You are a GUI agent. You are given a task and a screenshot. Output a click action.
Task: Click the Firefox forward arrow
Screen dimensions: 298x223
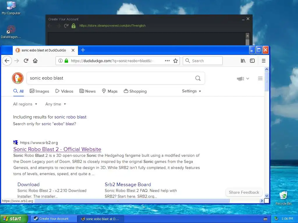pyautogui.click(x=17, y=61)
